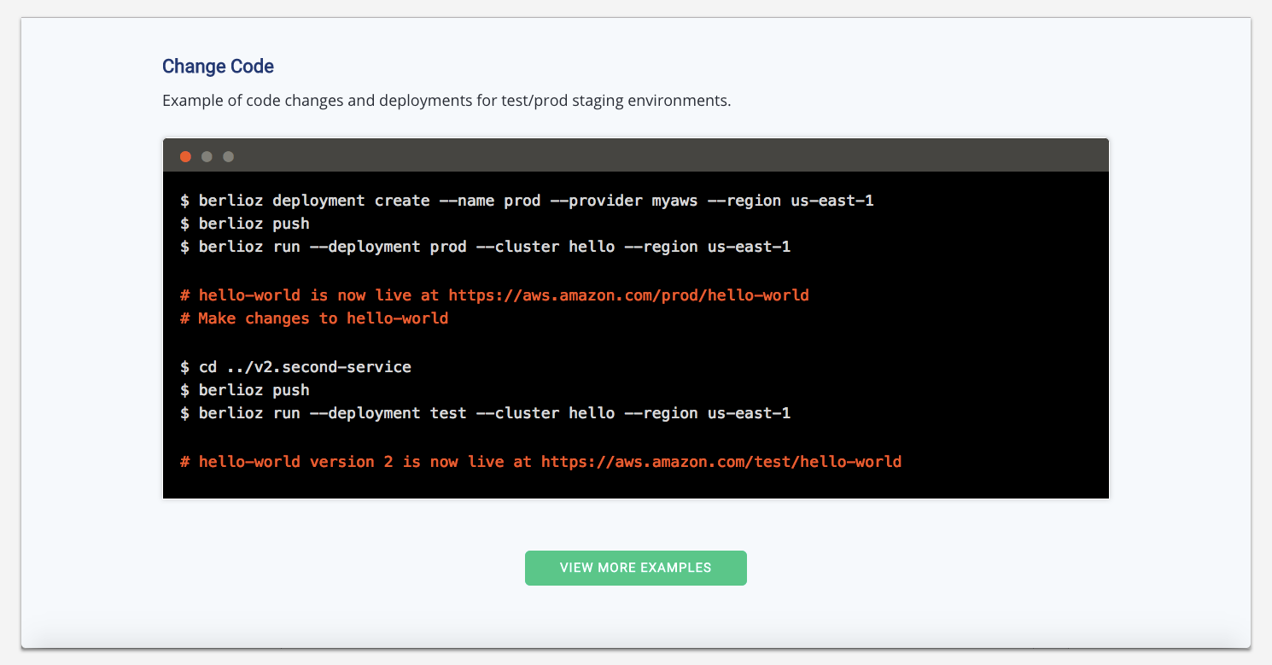Image resolution: width=1272 pixels, height=665 pixels.
Task: Click the 'Make changes to hello-world' comment
Action: pyautogui.click(x=314, y=318)
